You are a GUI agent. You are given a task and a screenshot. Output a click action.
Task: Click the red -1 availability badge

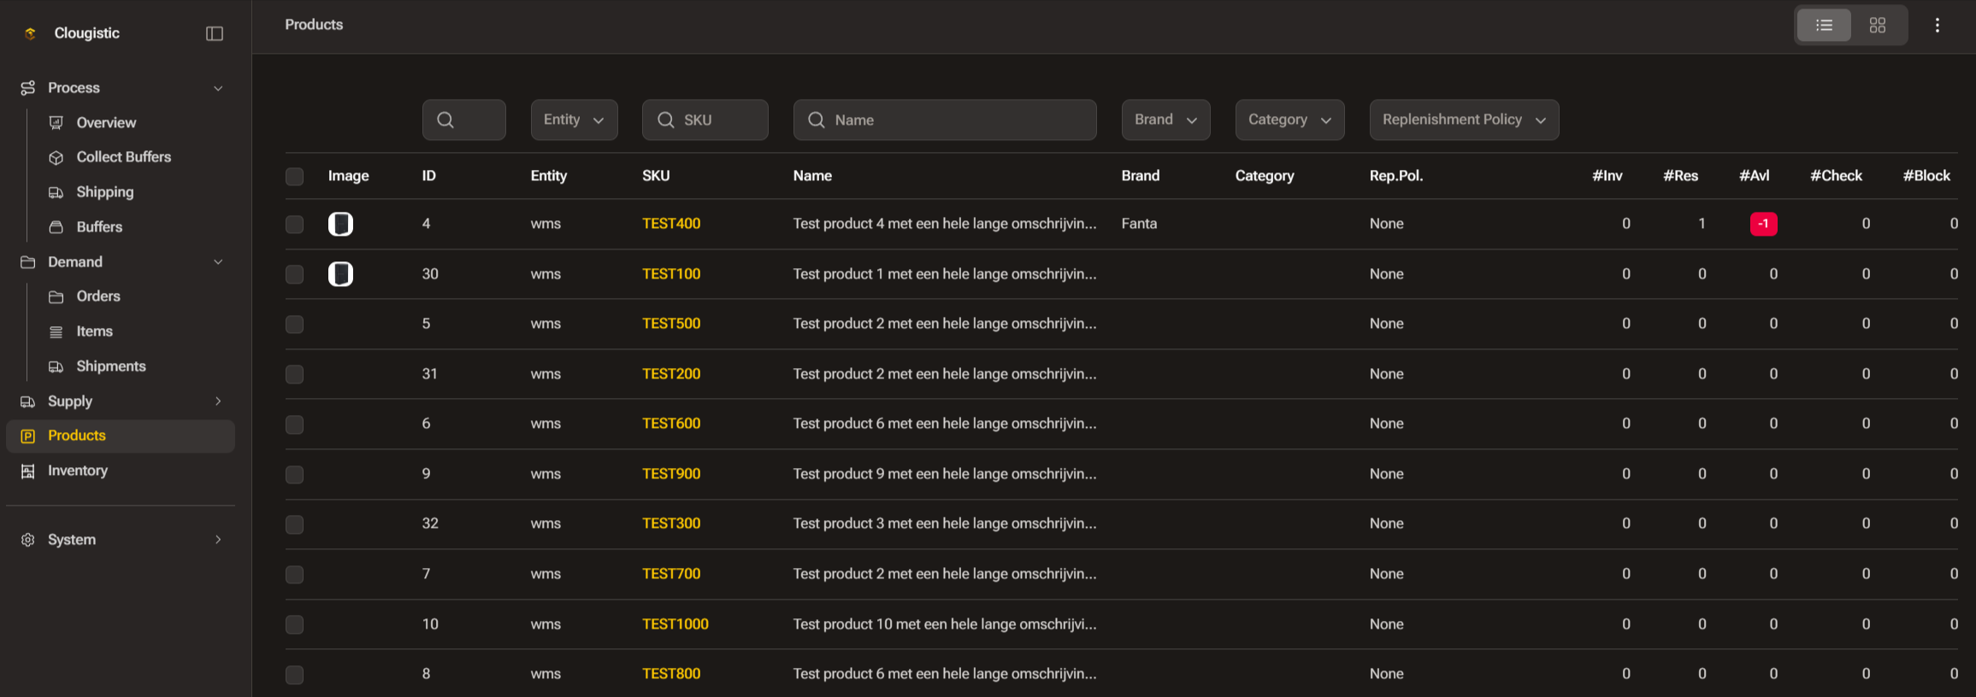[1763, 224]
